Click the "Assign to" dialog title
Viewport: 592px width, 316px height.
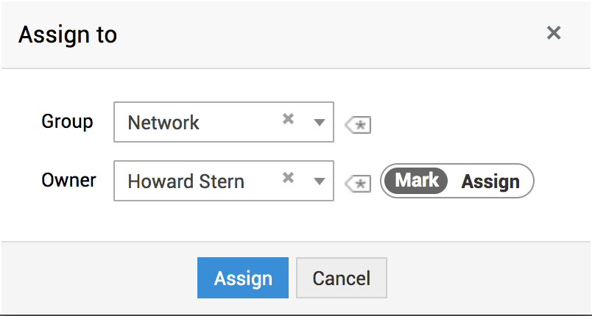pyautogui.click(x=68, y=35)
